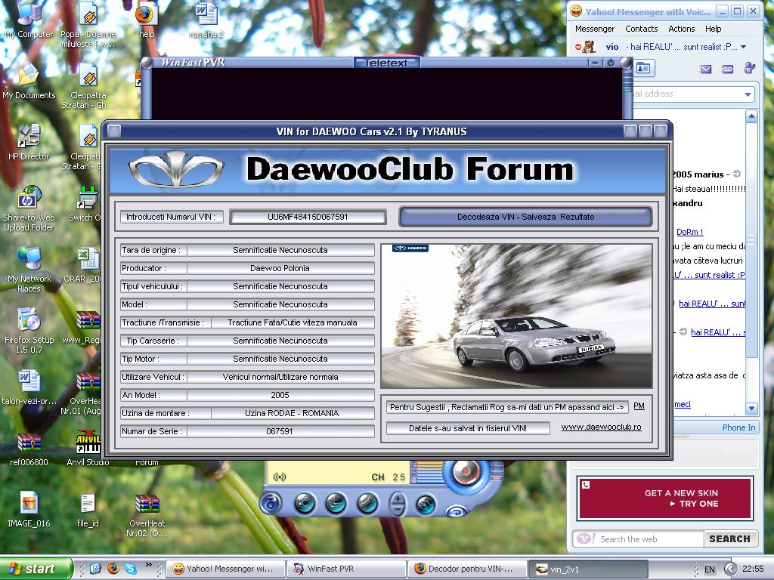
Task: Click Decodeaza VIN - Salveaza Rezultate button
Action: [525, 217]
